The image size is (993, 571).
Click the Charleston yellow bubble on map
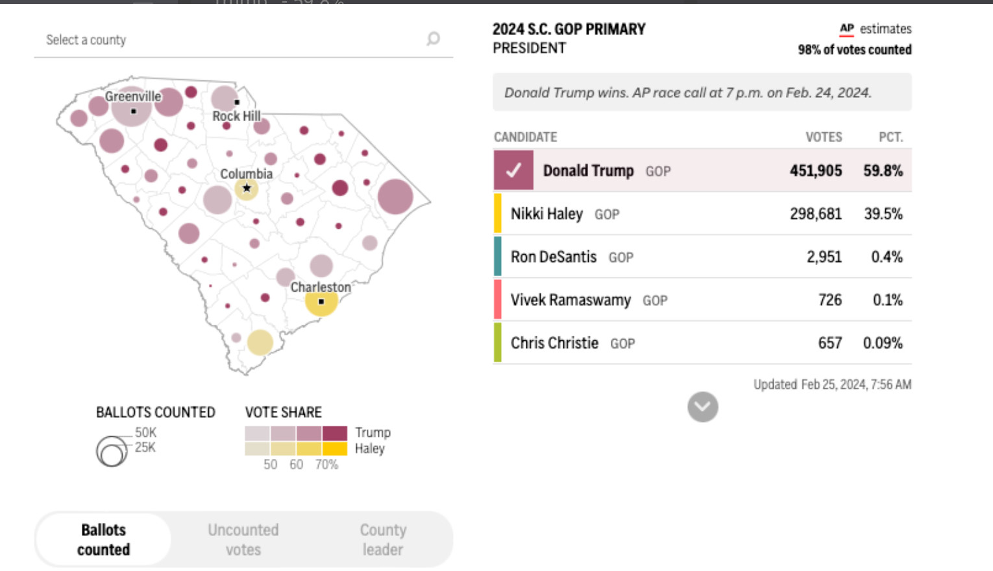pyautogui.click(x=321, y=302)
